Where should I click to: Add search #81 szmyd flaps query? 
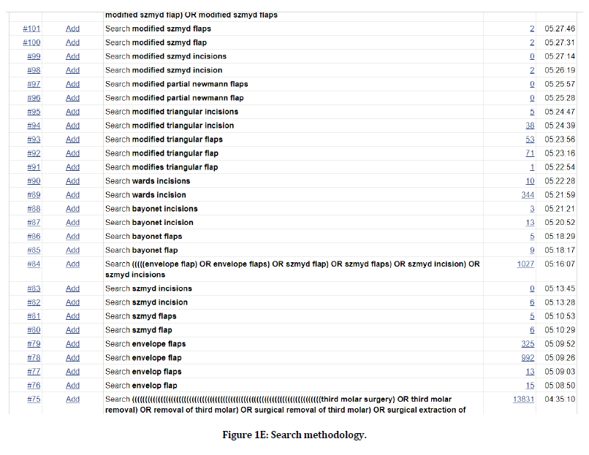[x=72, y=316]
